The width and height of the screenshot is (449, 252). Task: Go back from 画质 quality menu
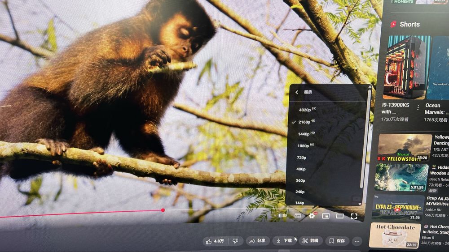(297, 92)
